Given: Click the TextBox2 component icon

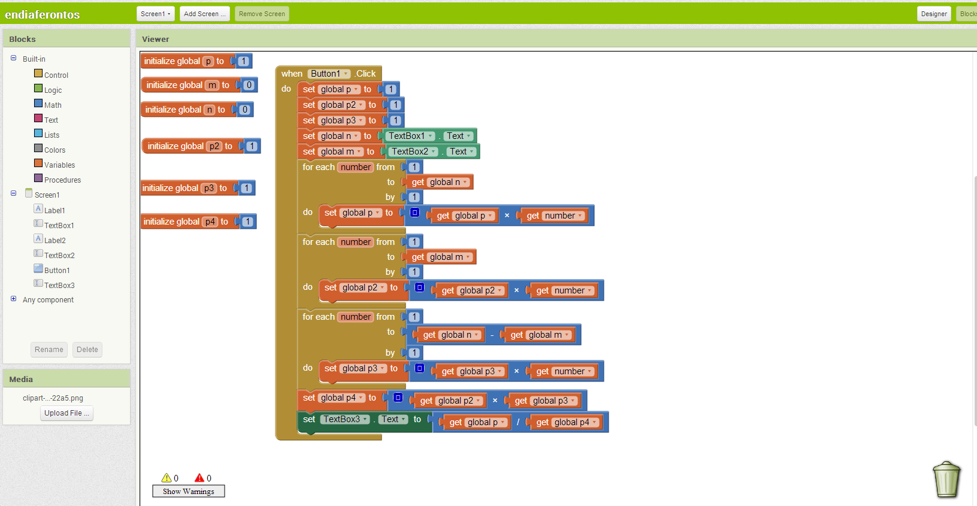Looking at the screenshot, I should (38, 253).
